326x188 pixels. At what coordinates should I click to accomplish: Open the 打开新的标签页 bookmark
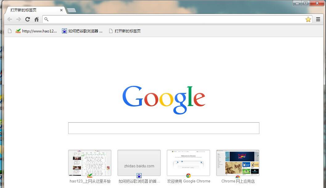click(125, 31)
